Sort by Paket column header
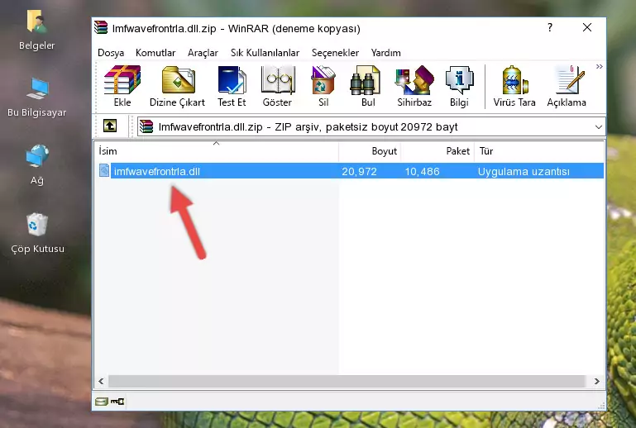The image size is (636, 428). [x=438, y=150]
